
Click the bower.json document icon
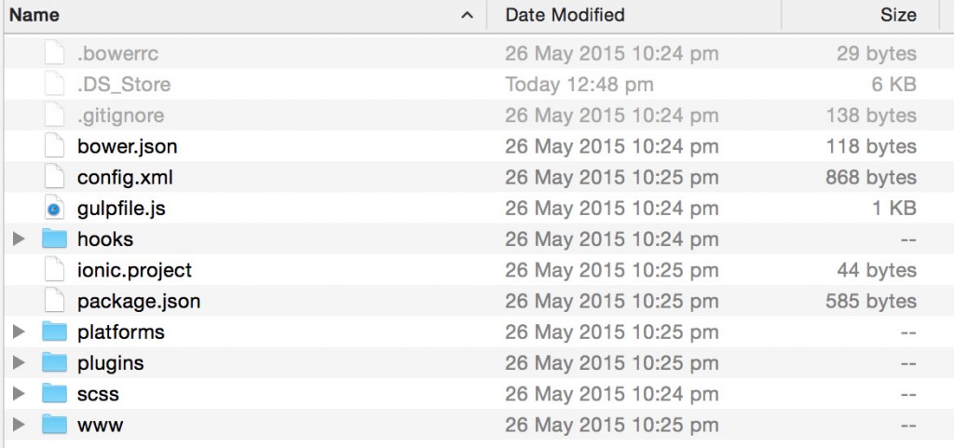point(55,146)
